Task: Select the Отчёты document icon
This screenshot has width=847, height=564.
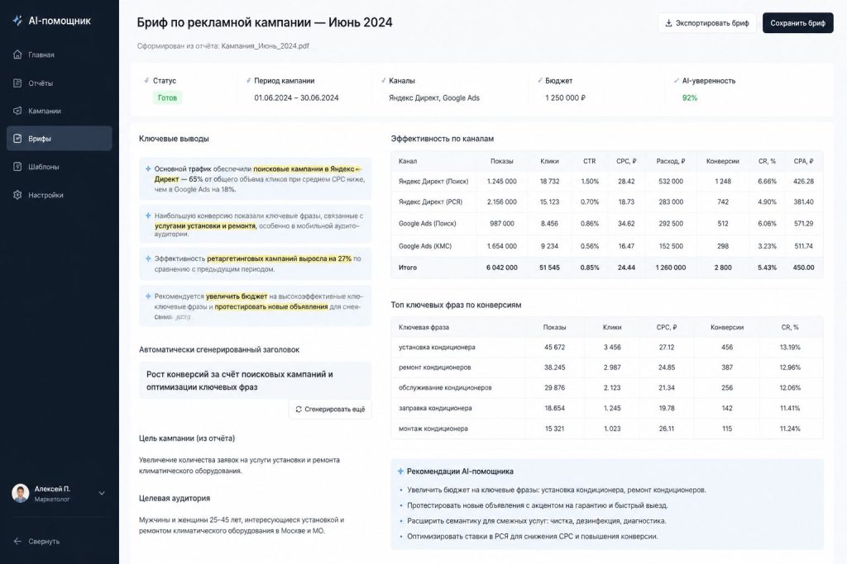Action: (17, 83)
